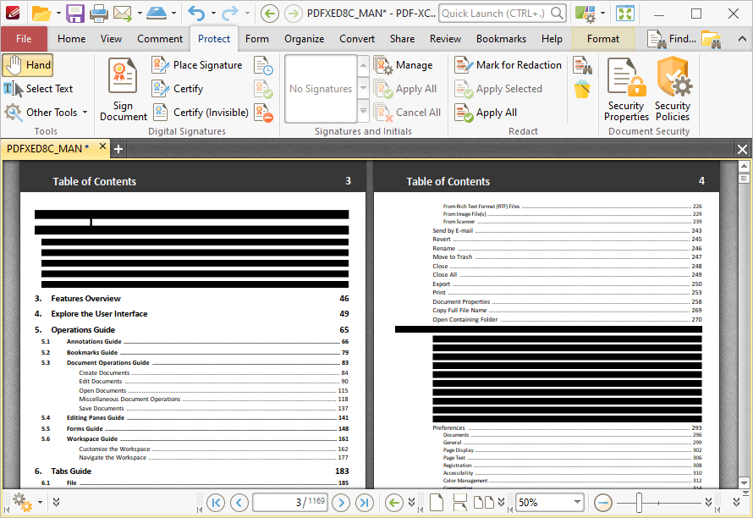Activate the Select Text tool
The width and height of the screenshot is (753, 518).
click(x=39, y=89)
